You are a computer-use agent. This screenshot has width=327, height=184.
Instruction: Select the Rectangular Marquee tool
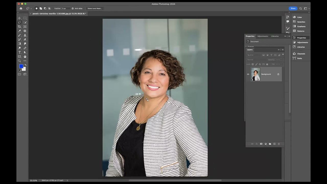click(25, 18)
